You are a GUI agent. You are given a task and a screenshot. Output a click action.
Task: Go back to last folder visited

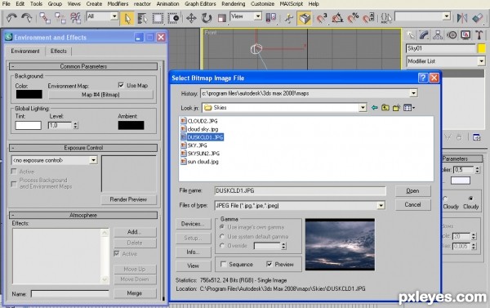[x=374, y=108]
